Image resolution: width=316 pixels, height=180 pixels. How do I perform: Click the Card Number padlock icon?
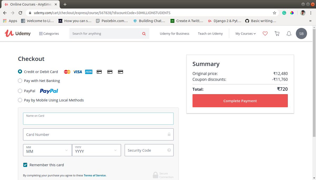(169, 134)
